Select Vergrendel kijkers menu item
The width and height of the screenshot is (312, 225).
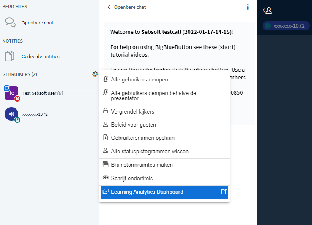click(x=164, y=111)
